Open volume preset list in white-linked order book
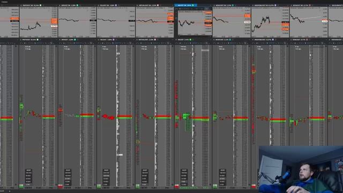The height and width of the screenshot is (193, 343). point(28,177)
